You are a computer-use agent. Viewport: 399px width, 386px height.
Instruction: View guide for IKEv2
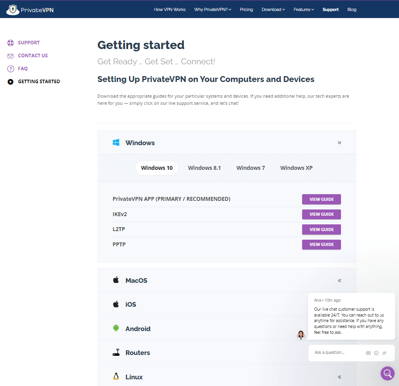tap(321, 215)
